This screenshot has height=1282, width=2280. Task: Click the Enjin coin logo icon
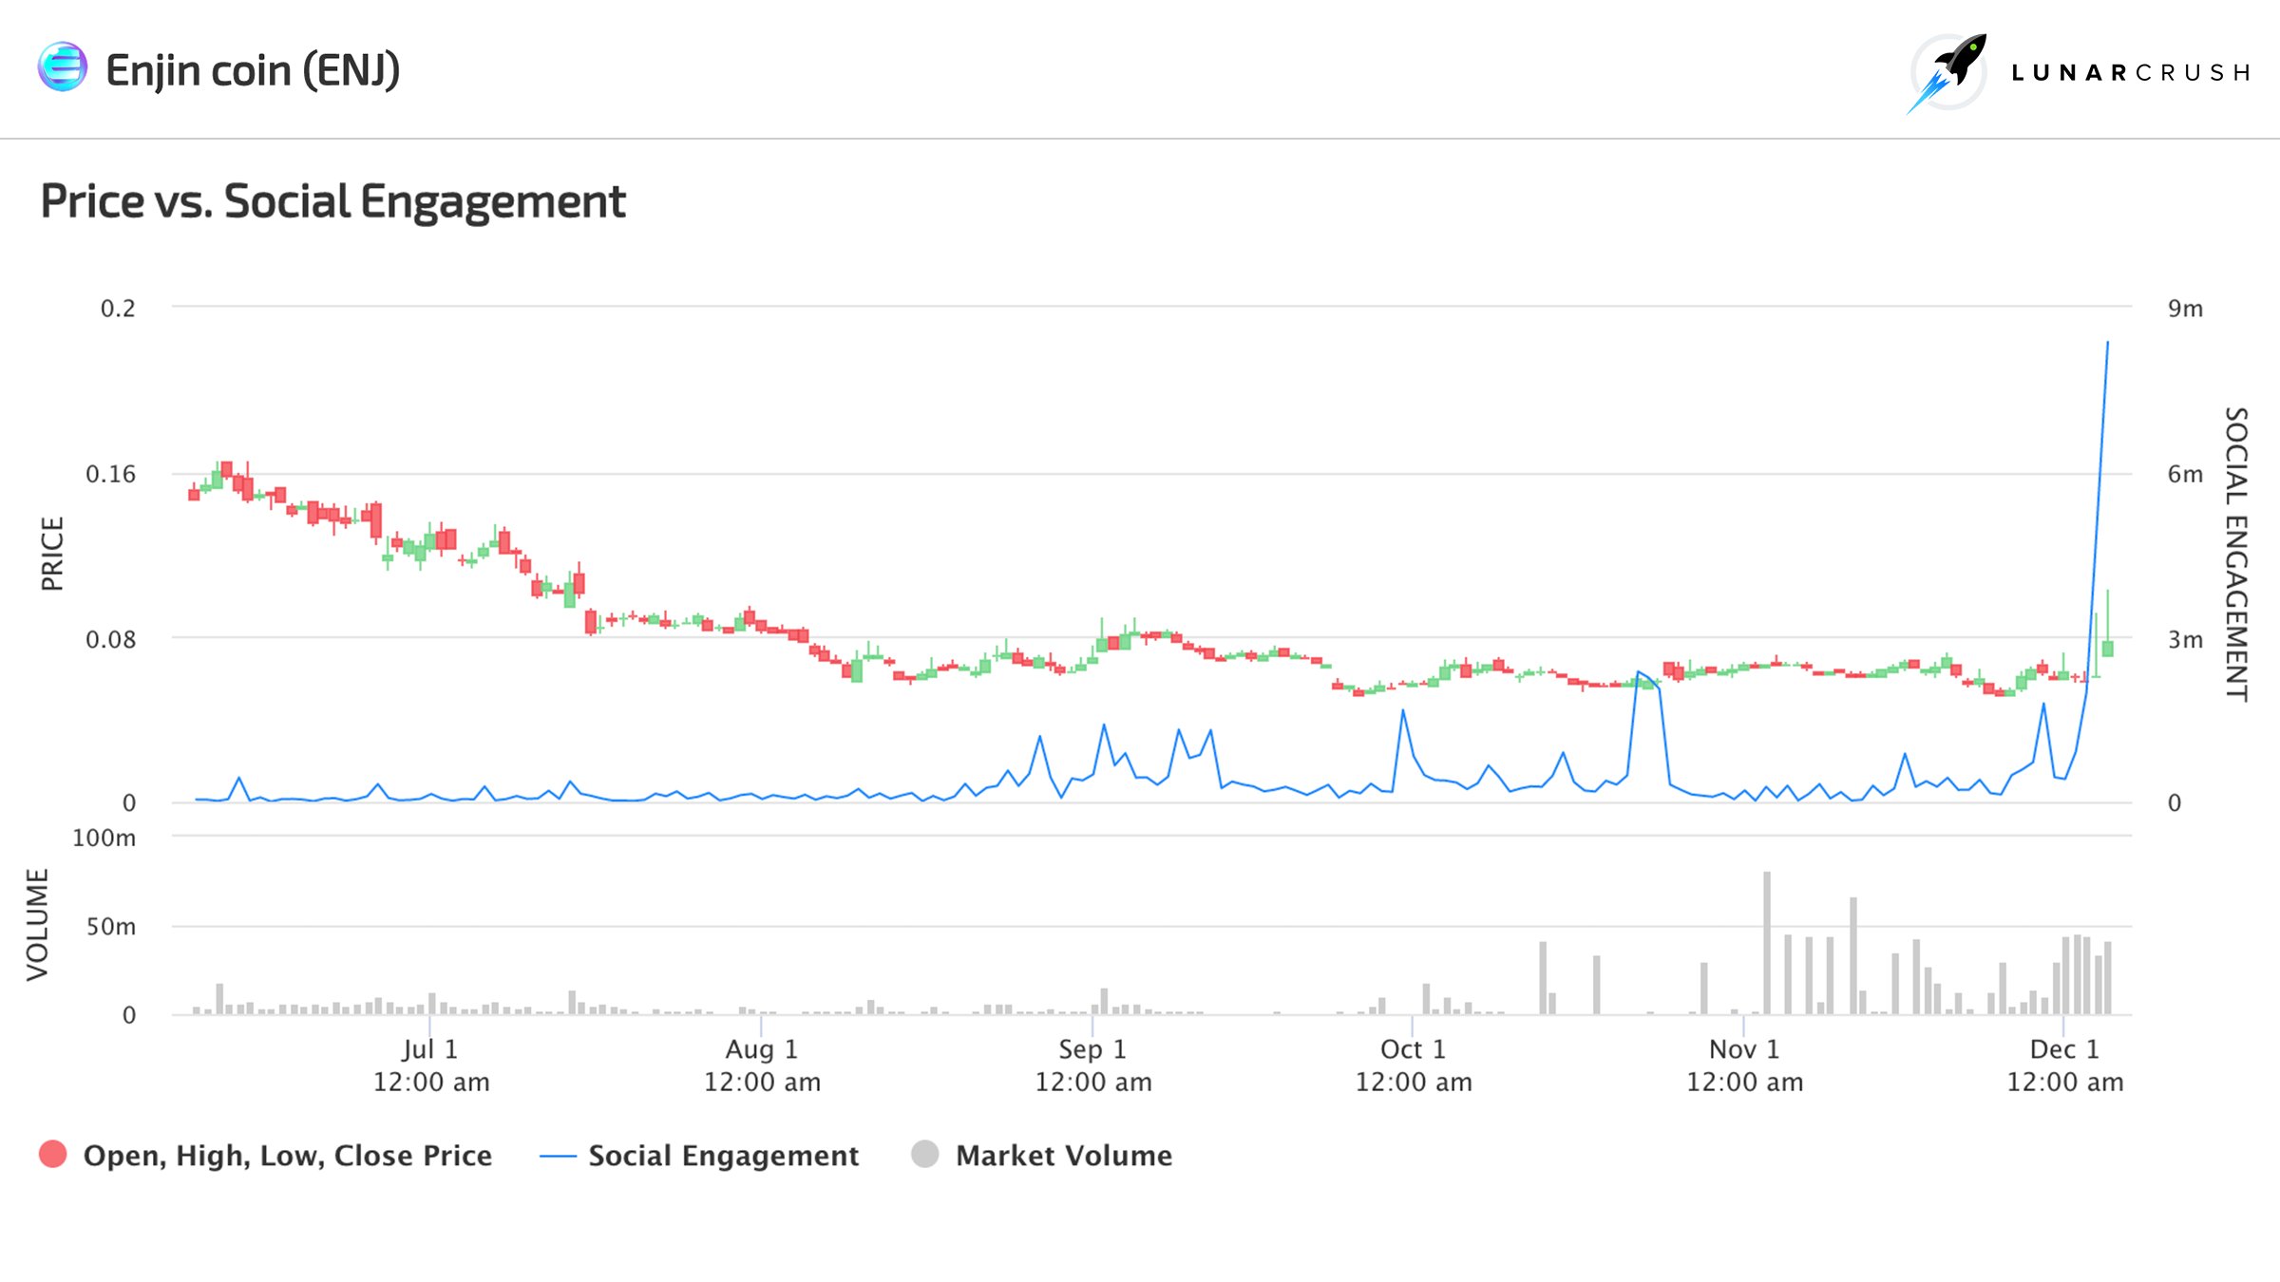tap(63, 67)
